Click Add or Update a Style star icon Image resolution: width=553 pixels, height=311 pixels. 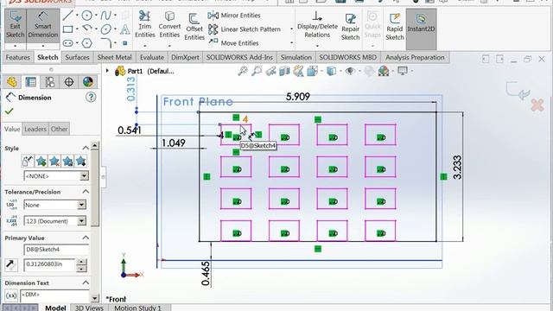tap(41, 162)
